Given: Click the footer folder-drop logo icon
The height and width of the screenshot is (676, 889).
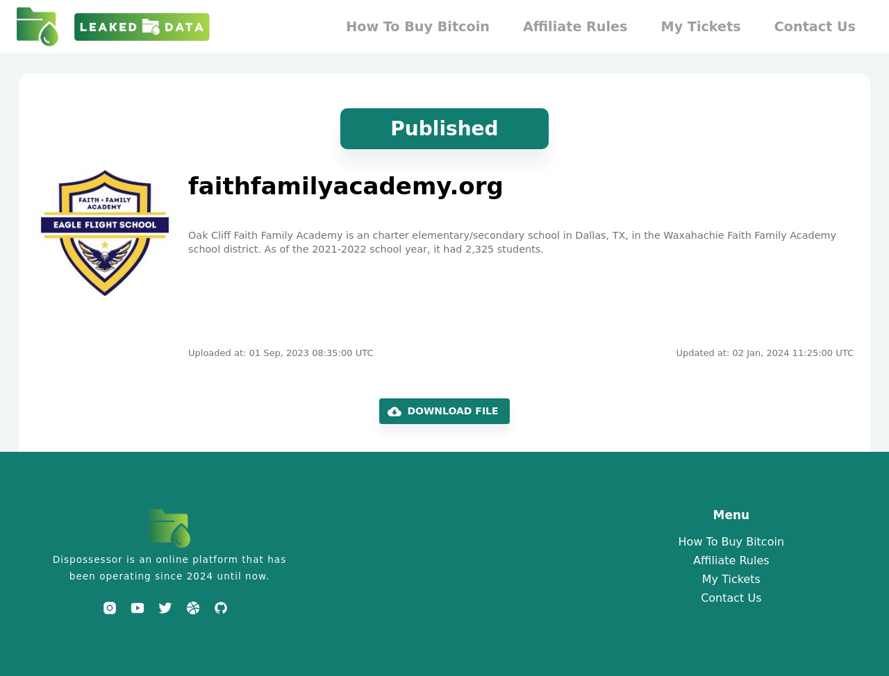Looking at the screenshot, I should pyautogui.click(x=169, y=528).
